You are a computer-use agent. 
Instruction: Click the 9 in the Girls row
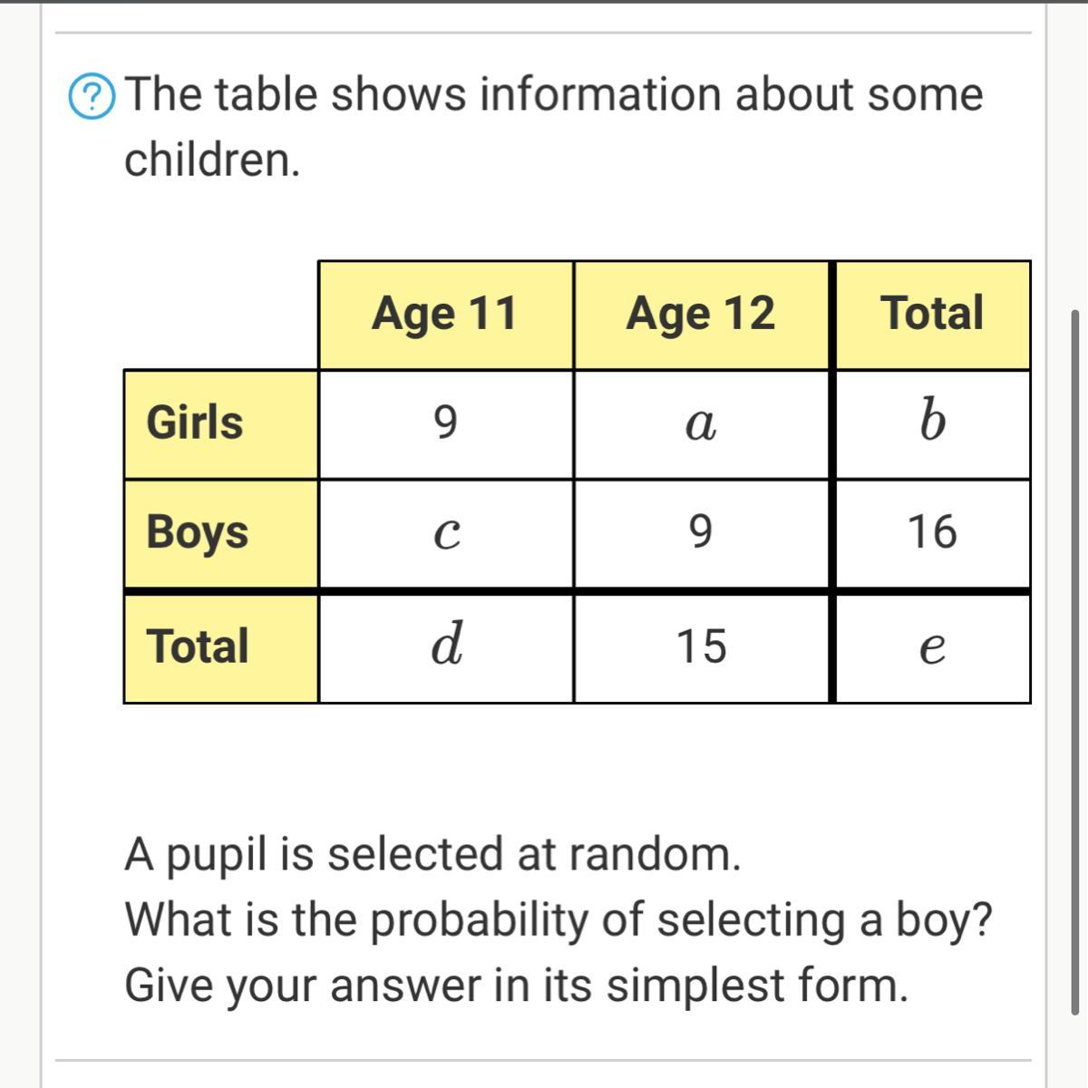tap(444, 423)
